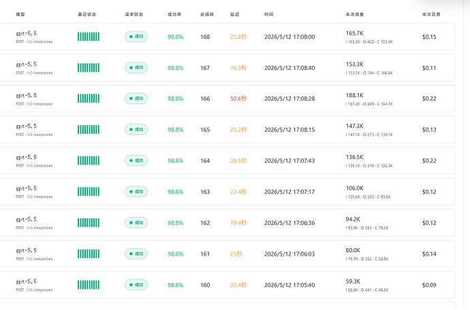Click the 153.3K usage value

[x=355, y=65]
